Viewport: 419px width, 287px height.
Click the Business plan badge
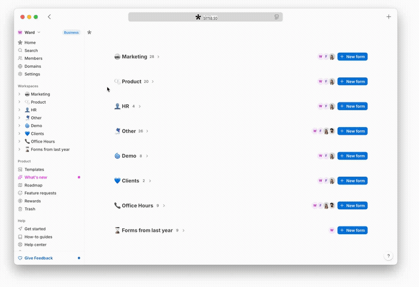coord(71,32)
